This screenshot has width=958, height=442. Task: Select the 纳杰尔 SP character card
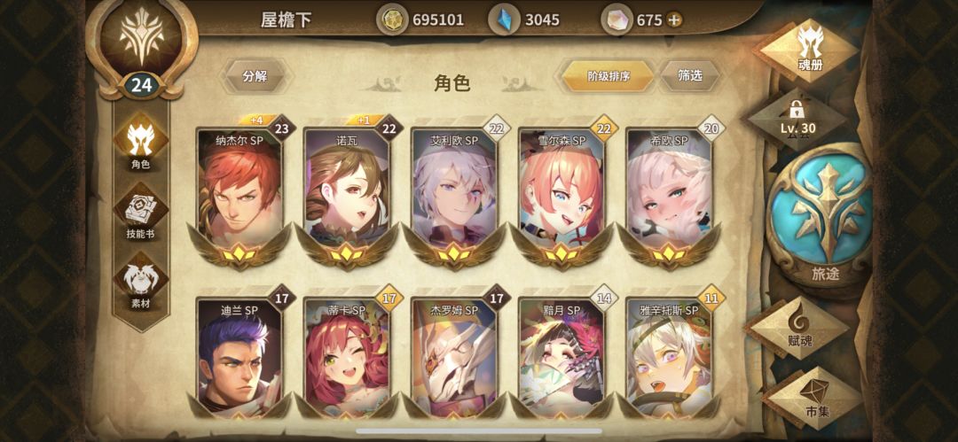(x=239, y=194)
